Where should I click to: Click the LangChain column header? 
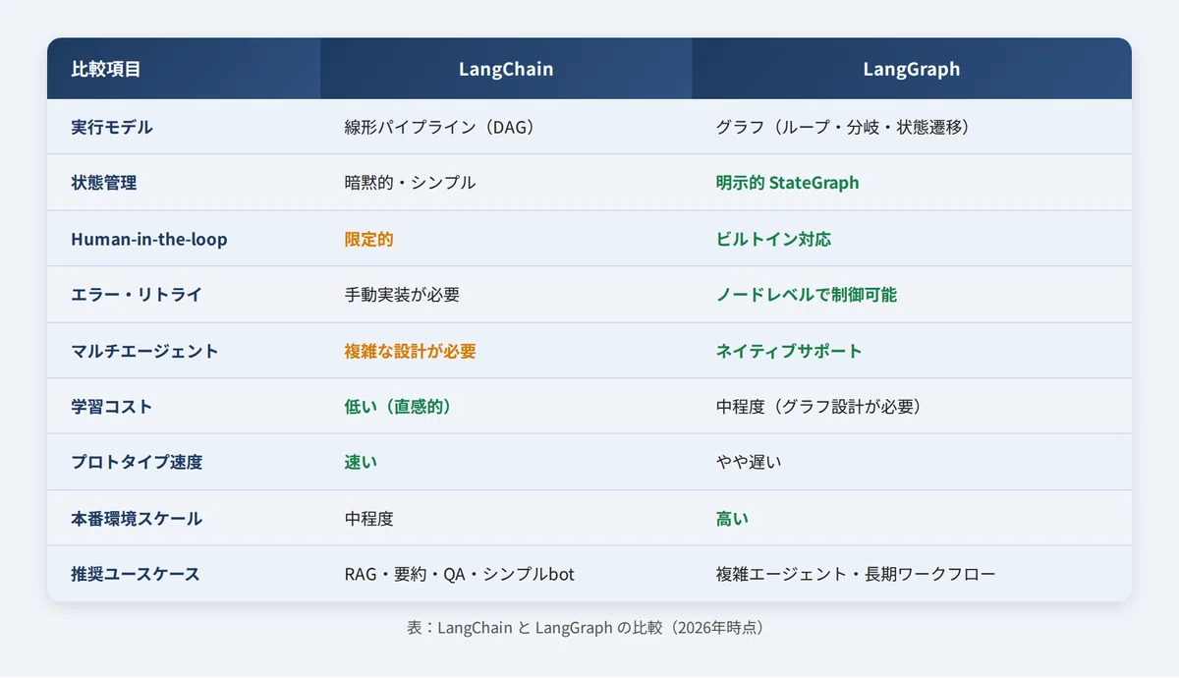point(506,69)
